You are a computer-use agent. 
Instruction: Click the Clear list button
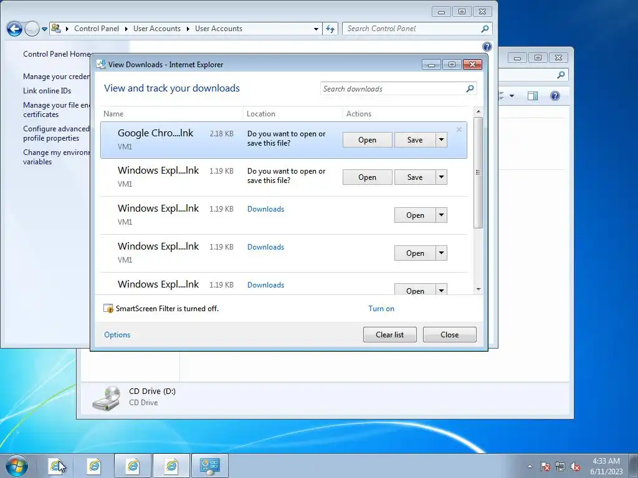[x=390, y=334]
